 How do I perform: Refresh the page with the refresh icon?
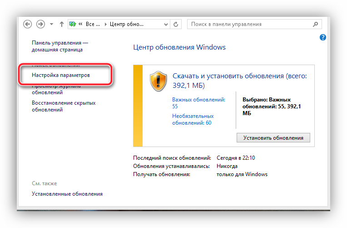[x=176, y=24]
